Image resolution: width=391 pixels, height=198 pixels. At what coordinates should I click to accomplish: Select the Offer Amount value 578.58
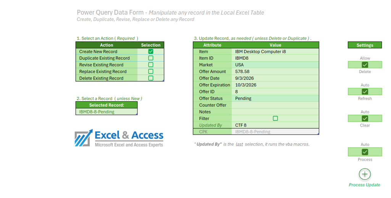tap(275, 71)
